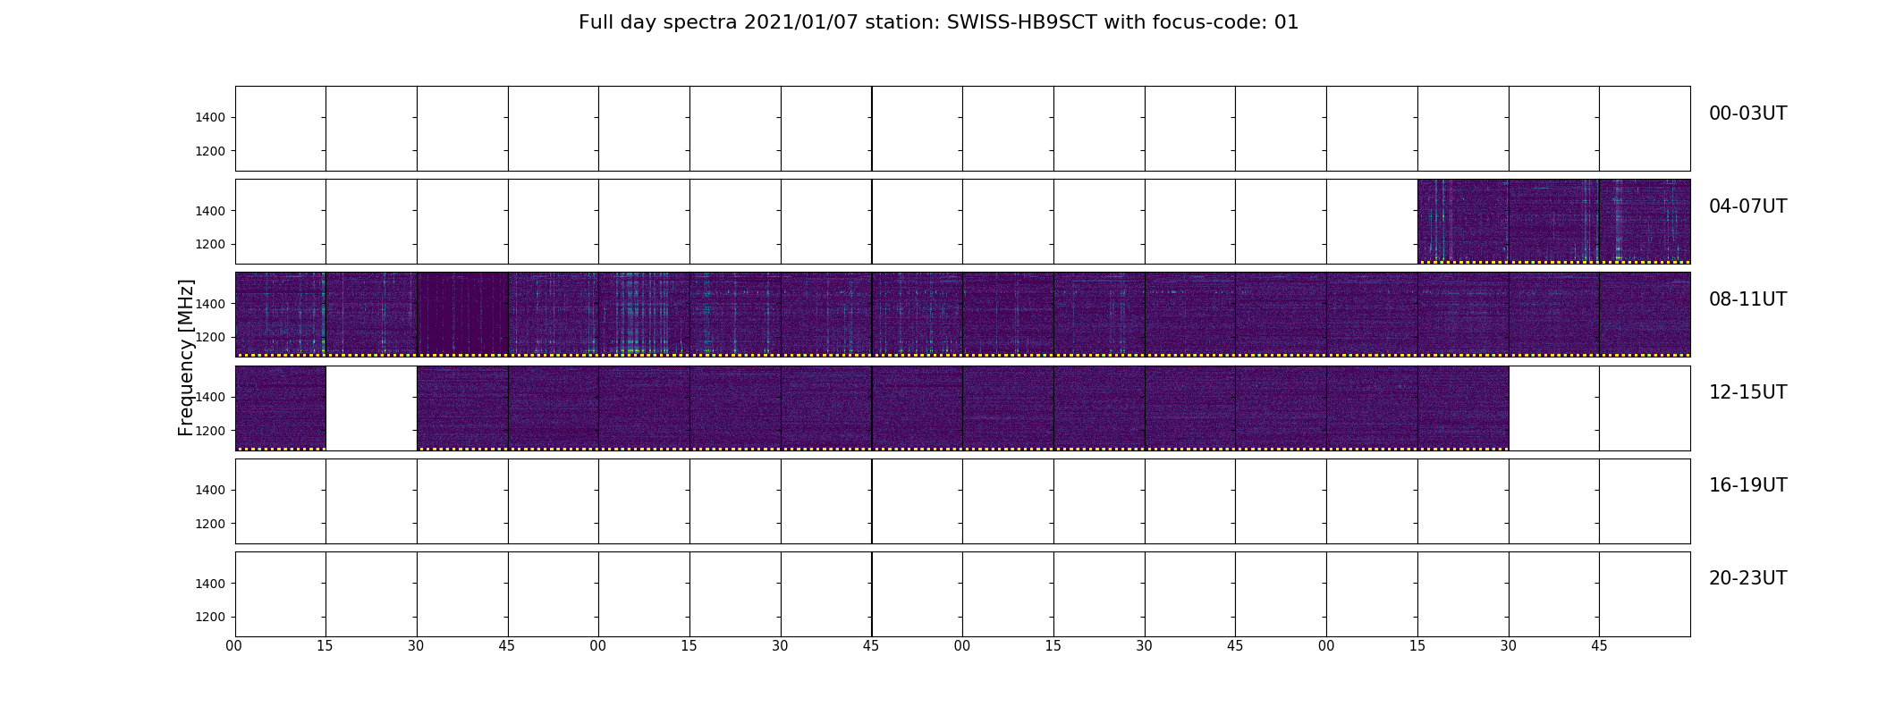This screenshot has height=715, width=1878.
Task: Click the 'Frequency [MHz]' axis label
Action: pyautogui.click(x=186, y=357)
